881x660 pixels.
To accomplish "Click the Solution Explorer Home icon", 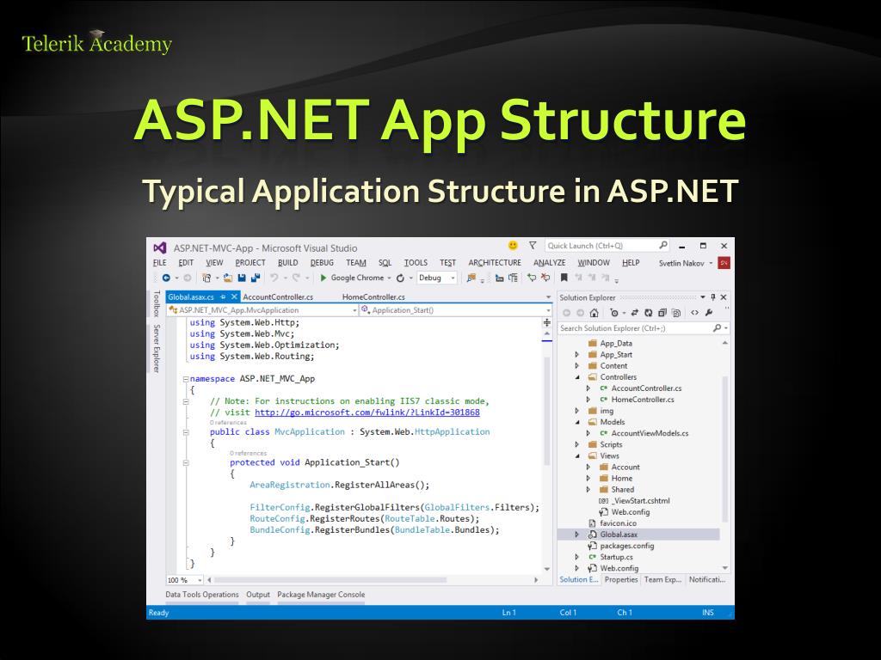I will coord(594,313).
